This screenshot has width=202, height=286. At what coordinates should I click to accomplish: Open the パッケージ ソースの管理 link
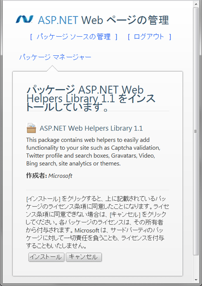[74, 37]
